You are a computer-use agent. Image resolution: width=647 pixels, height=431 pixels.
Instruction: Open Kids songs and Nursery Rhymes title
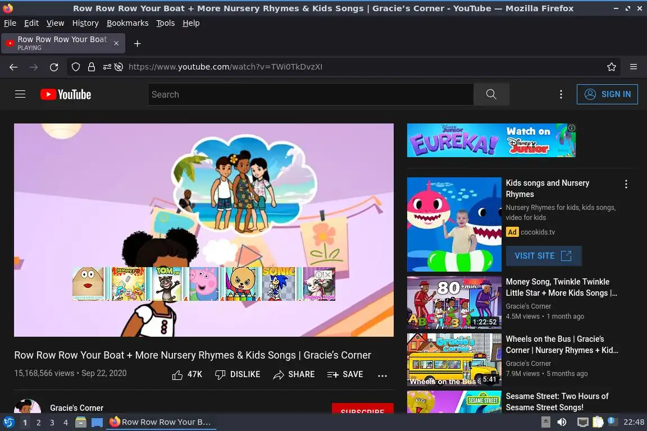click(547, 189)
